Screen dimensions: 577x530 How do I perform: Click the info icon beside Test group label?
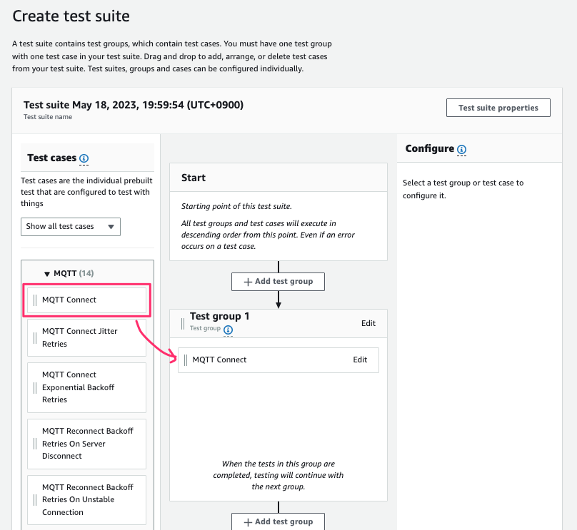pos(228,330)
